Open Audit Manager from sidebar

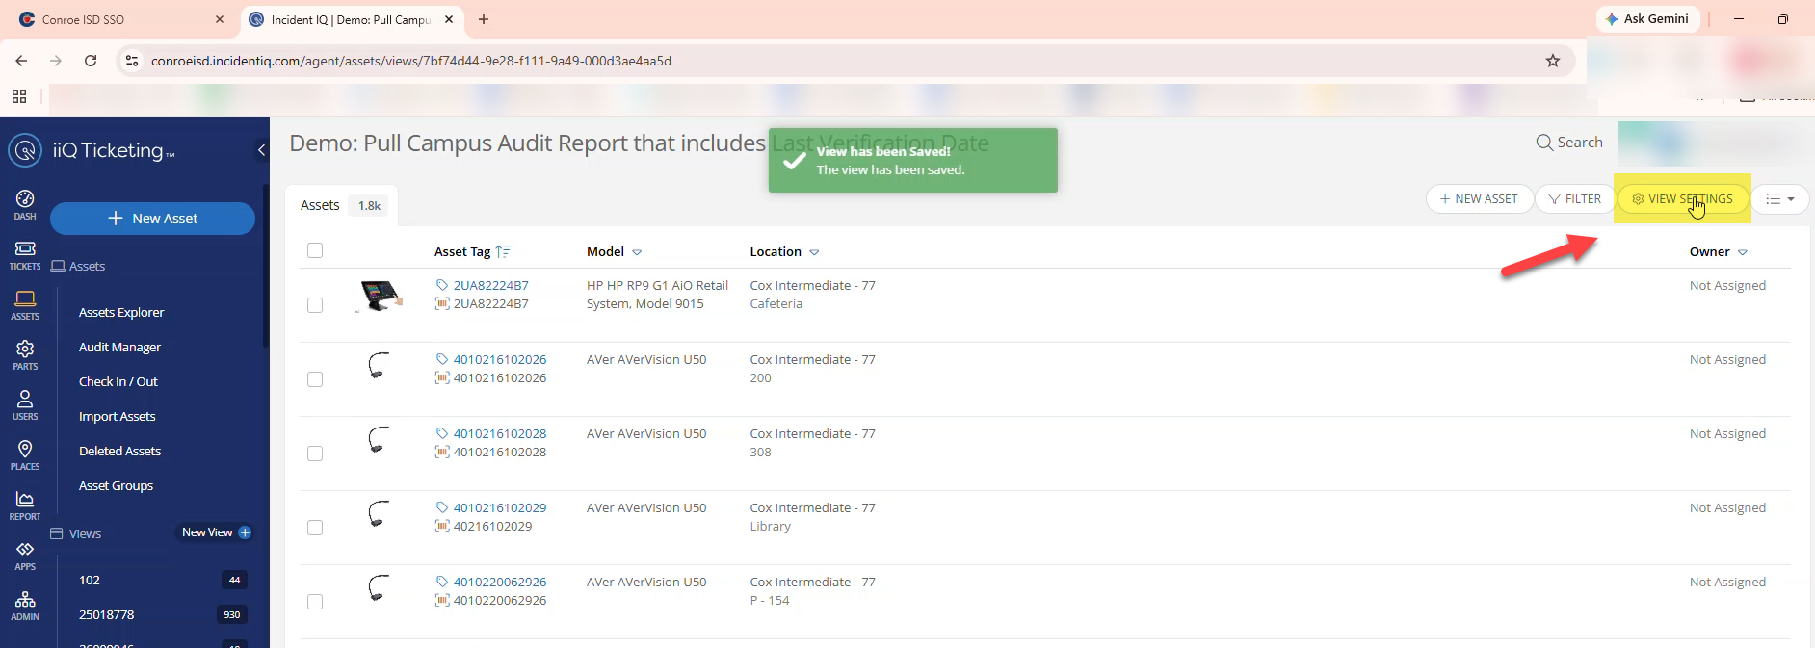click(x=119, y=347)
